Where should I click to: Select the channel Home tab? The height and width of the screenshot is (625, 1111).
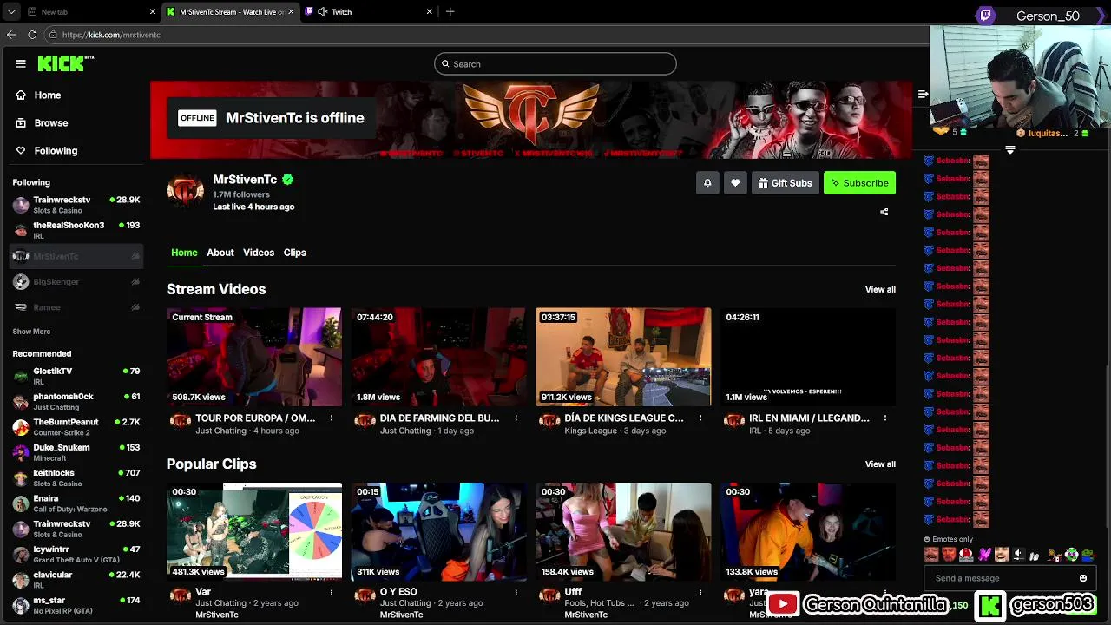click(x=184, y=253)
